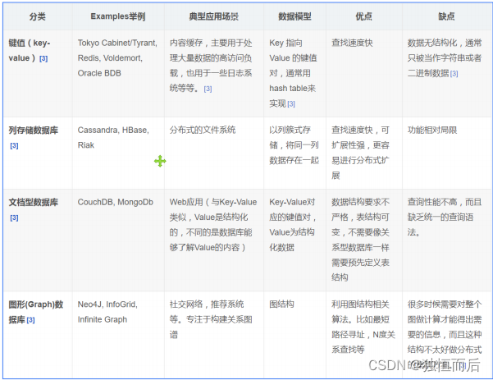Select the 'Redis, Voldemort,' text
493x380 pixels.
coord(110,58)
